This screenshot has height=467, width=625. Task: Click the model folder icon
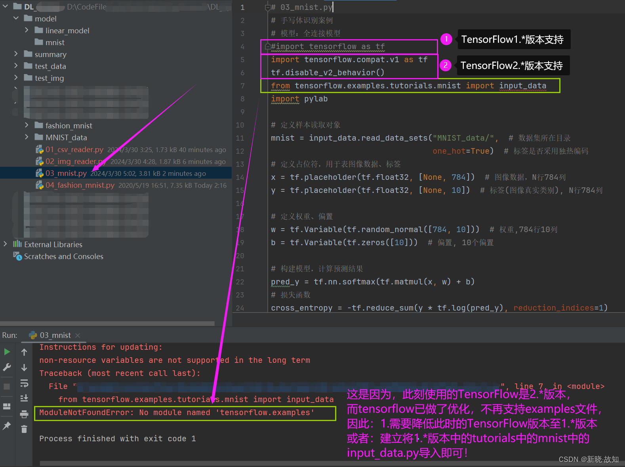click(x=28, y=18)
